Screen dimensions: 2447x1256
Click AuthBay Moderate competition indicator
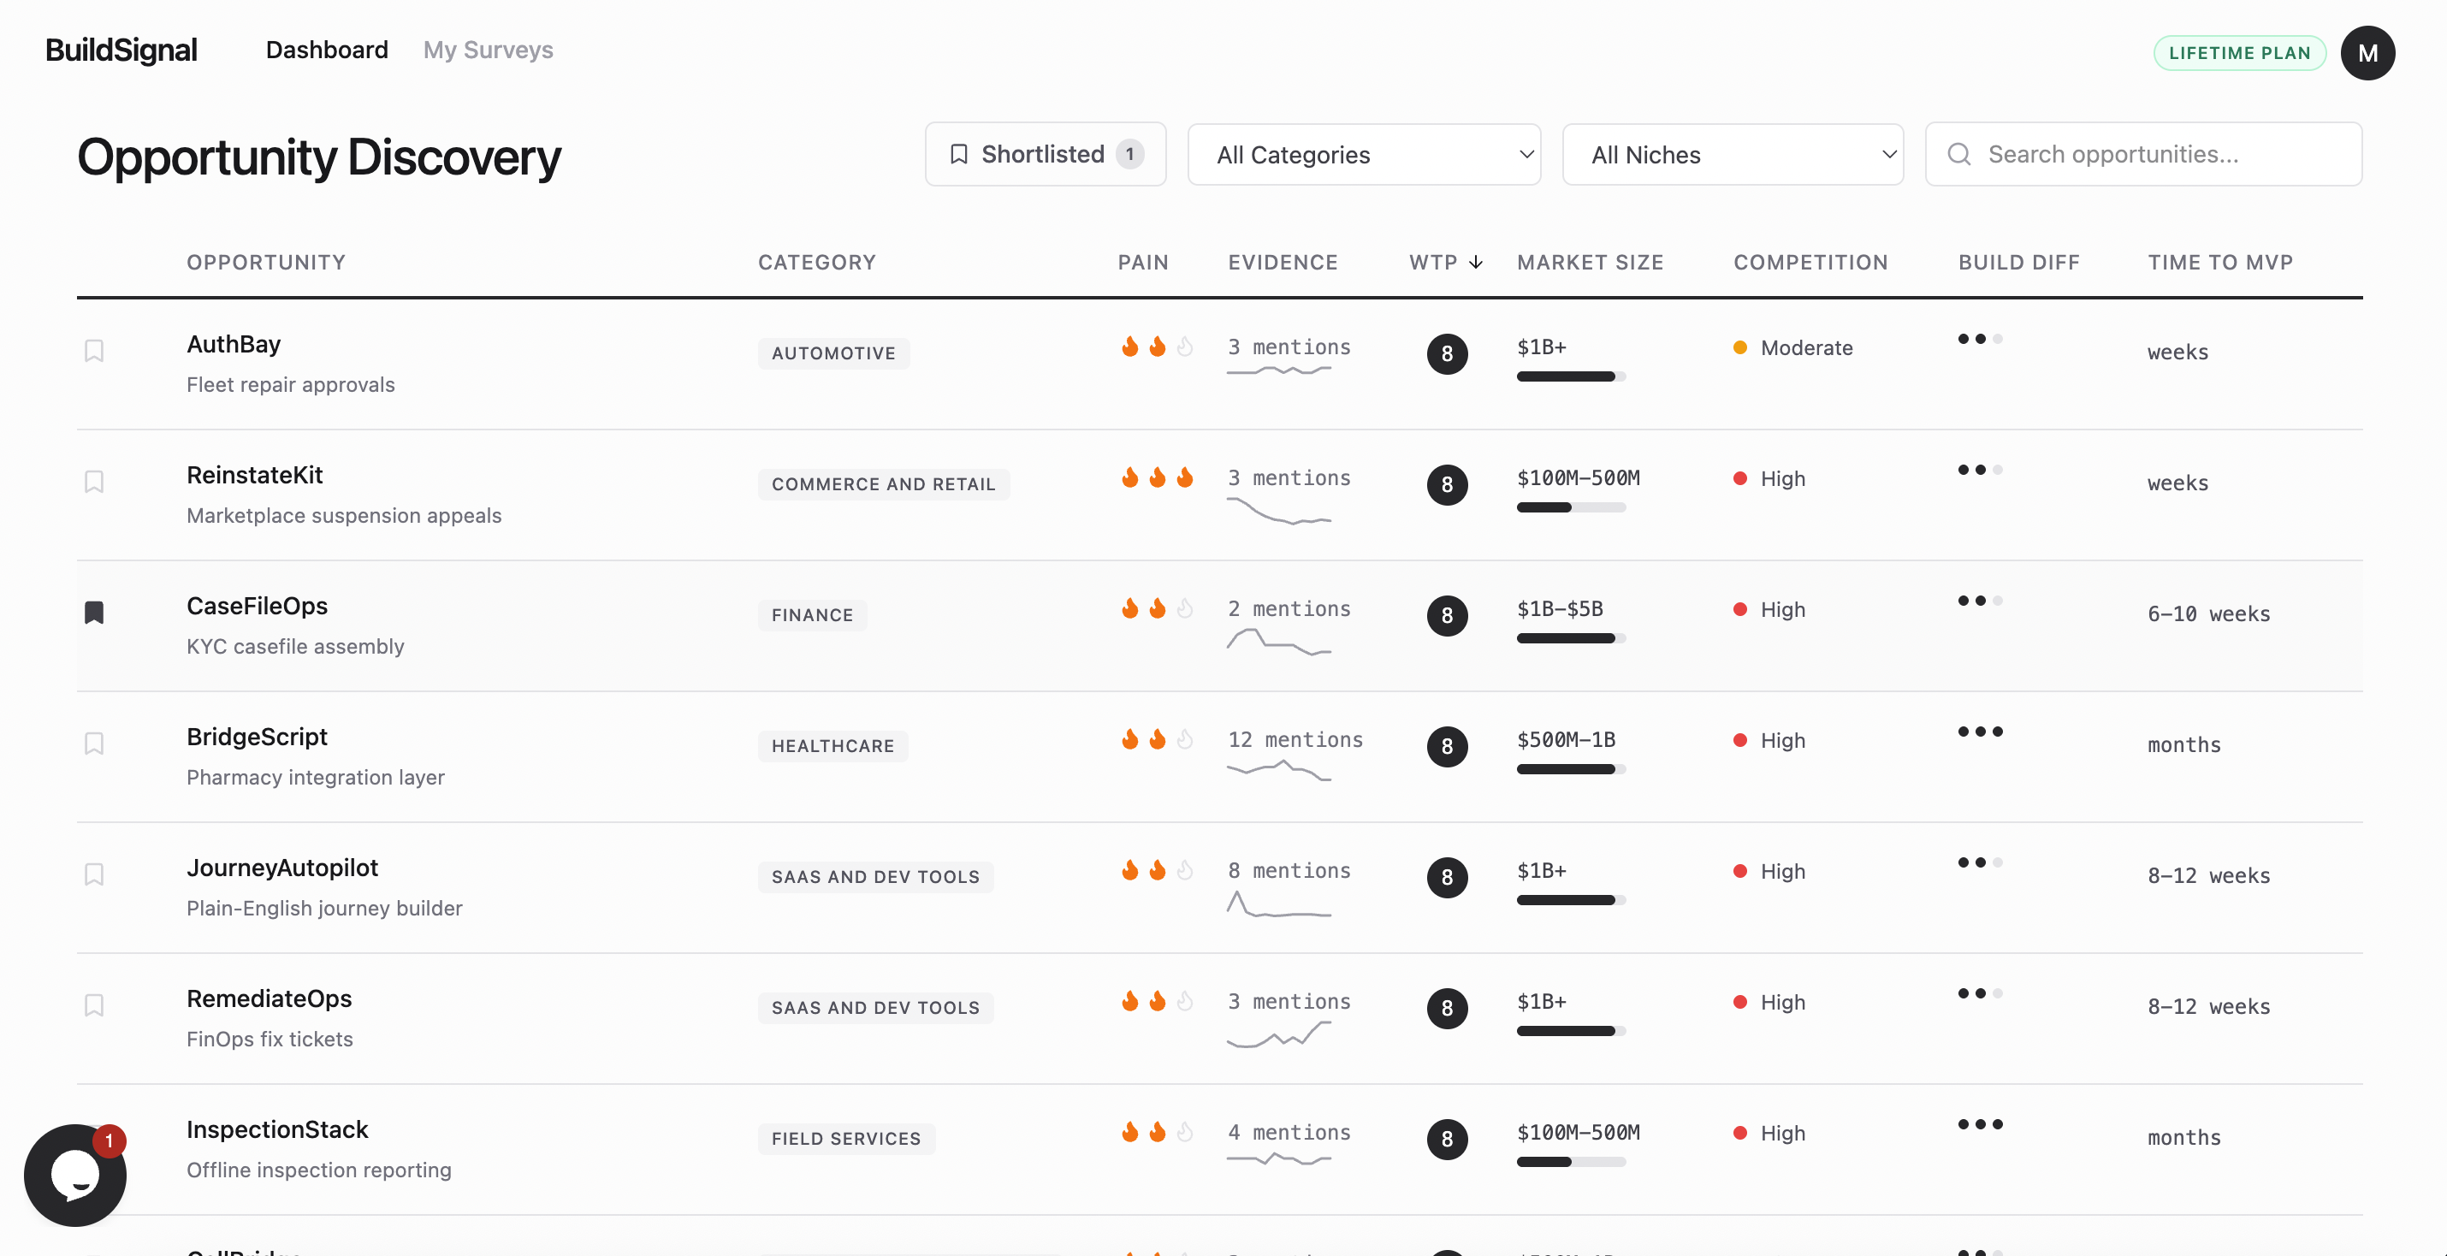click(x=1792, y=347)
